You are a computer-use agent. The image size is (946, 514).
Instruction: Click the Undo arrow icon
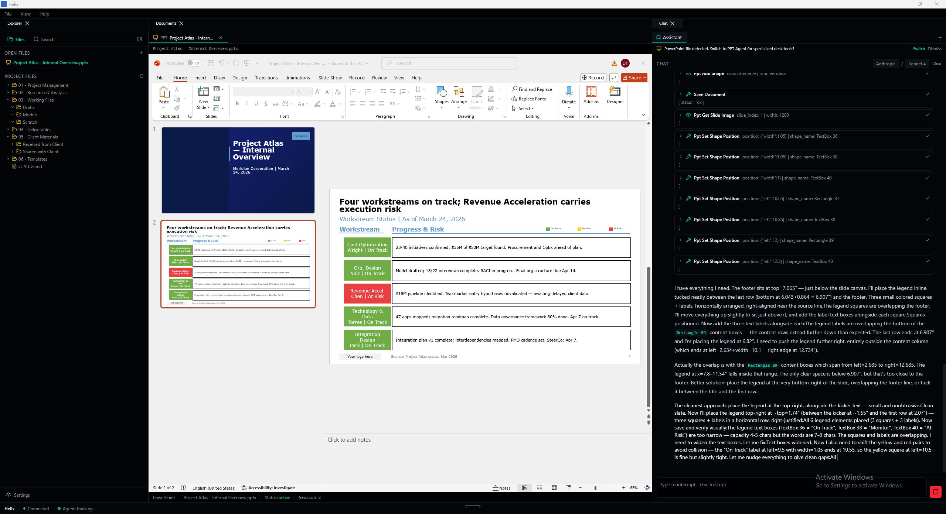click(221, 63)
